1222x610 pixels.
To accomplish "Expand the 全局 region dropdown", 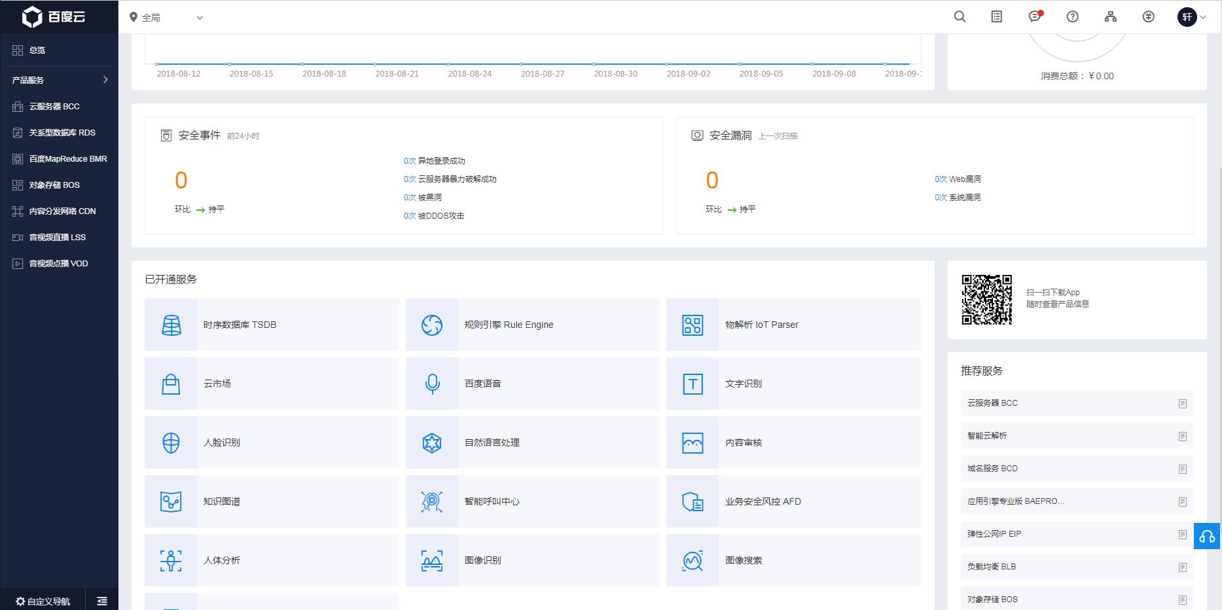I will pos(166,18).
